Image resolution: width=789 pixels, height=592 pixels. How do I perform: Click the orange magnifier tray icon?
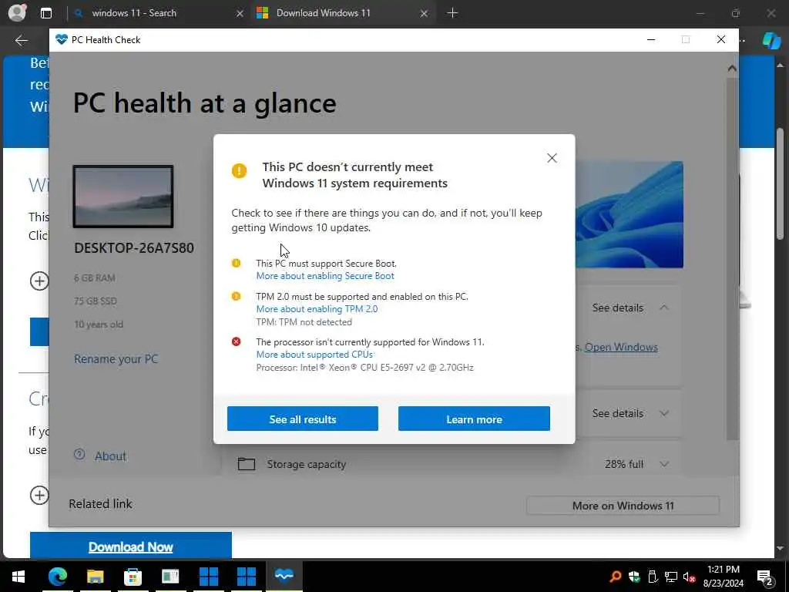click(x=615, y=577)
